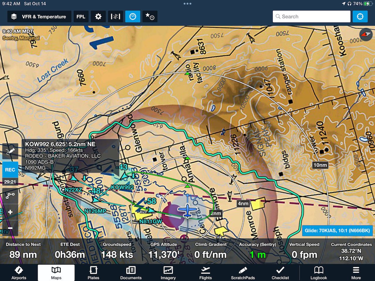Viewport: 375px width, 281px height.
Task: Open the map settings gear
Action: click(98, 17)
